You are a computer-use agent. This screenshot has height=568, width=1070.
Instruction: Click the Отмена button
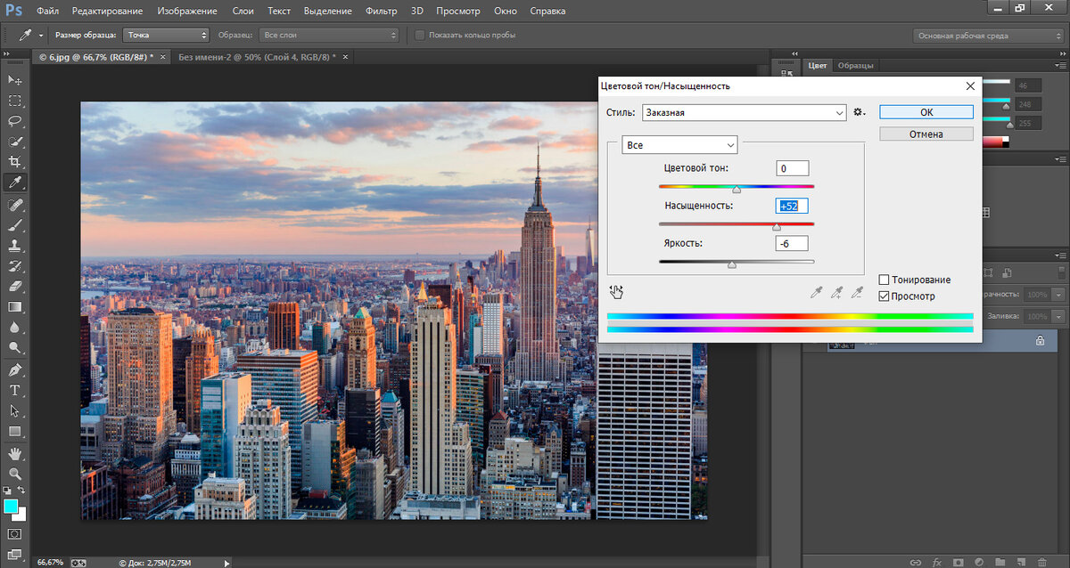coord(926,134)
